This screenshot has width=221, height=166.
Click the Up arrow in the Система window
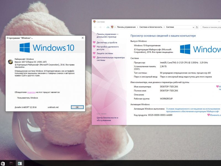tap(108, 27)
